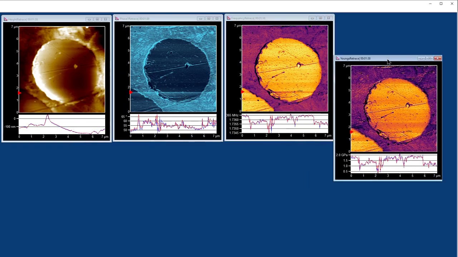Grab red section marker in FrequencyRetrace image
This screenshot has height=257, width=458.
click(x=243, y=92)
